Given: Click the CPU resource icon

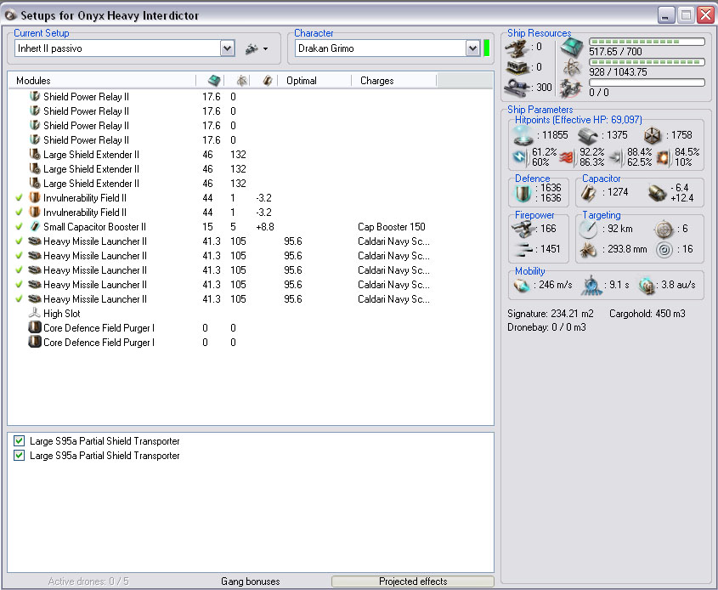Looking at the screenshot, I should point(573,47).
